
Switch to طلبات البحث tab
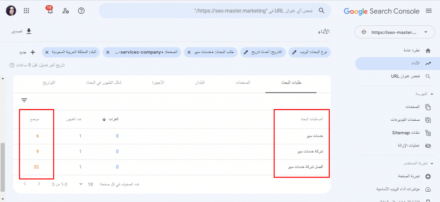coord(291,83)
